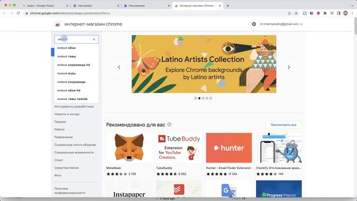Open Clockify extension card

pyautogui.click(x=279, y=155)
